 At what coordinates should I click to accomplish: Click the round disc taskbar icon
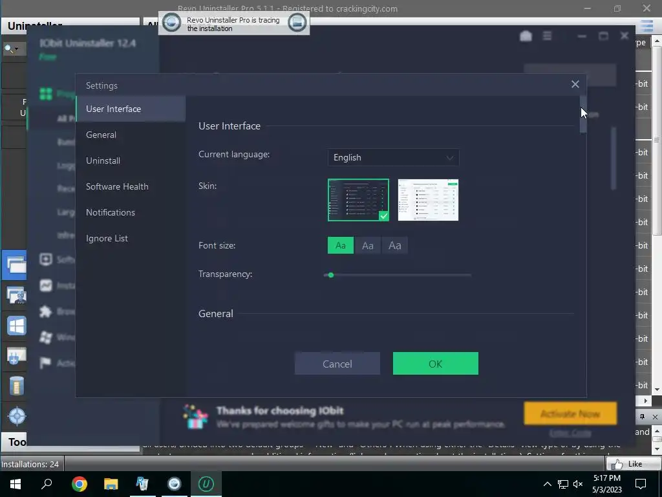[x=174, y=484]
